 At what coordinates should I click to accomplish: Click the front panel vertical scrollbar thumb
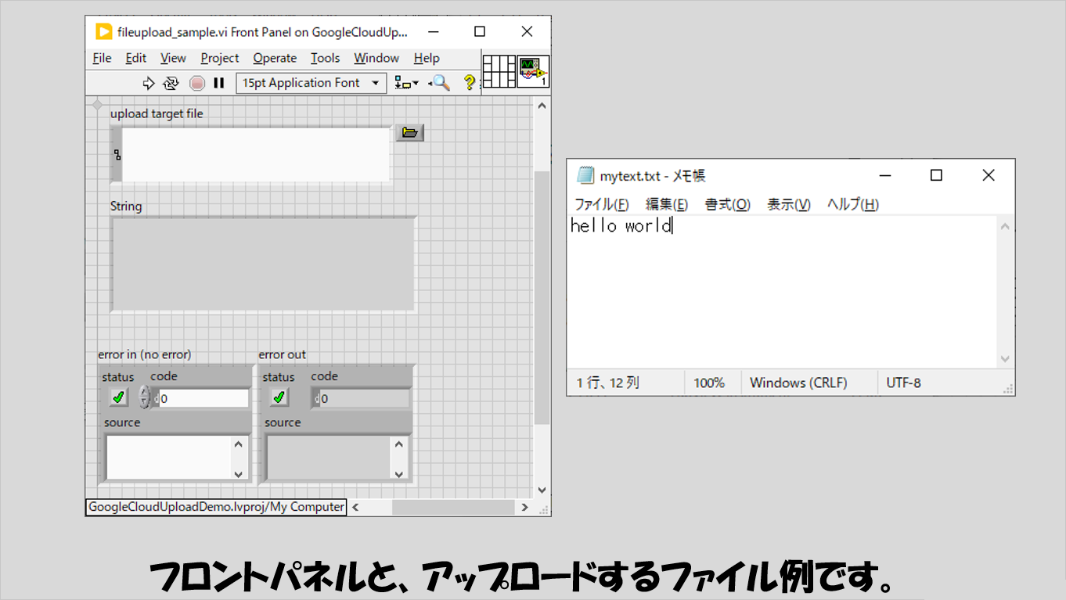542,297
